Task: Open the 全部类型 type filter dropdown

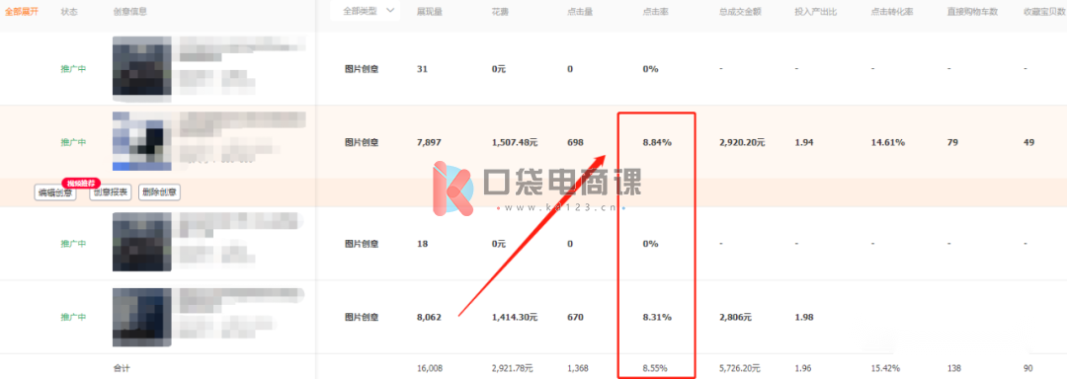Action: pos(366,11)
